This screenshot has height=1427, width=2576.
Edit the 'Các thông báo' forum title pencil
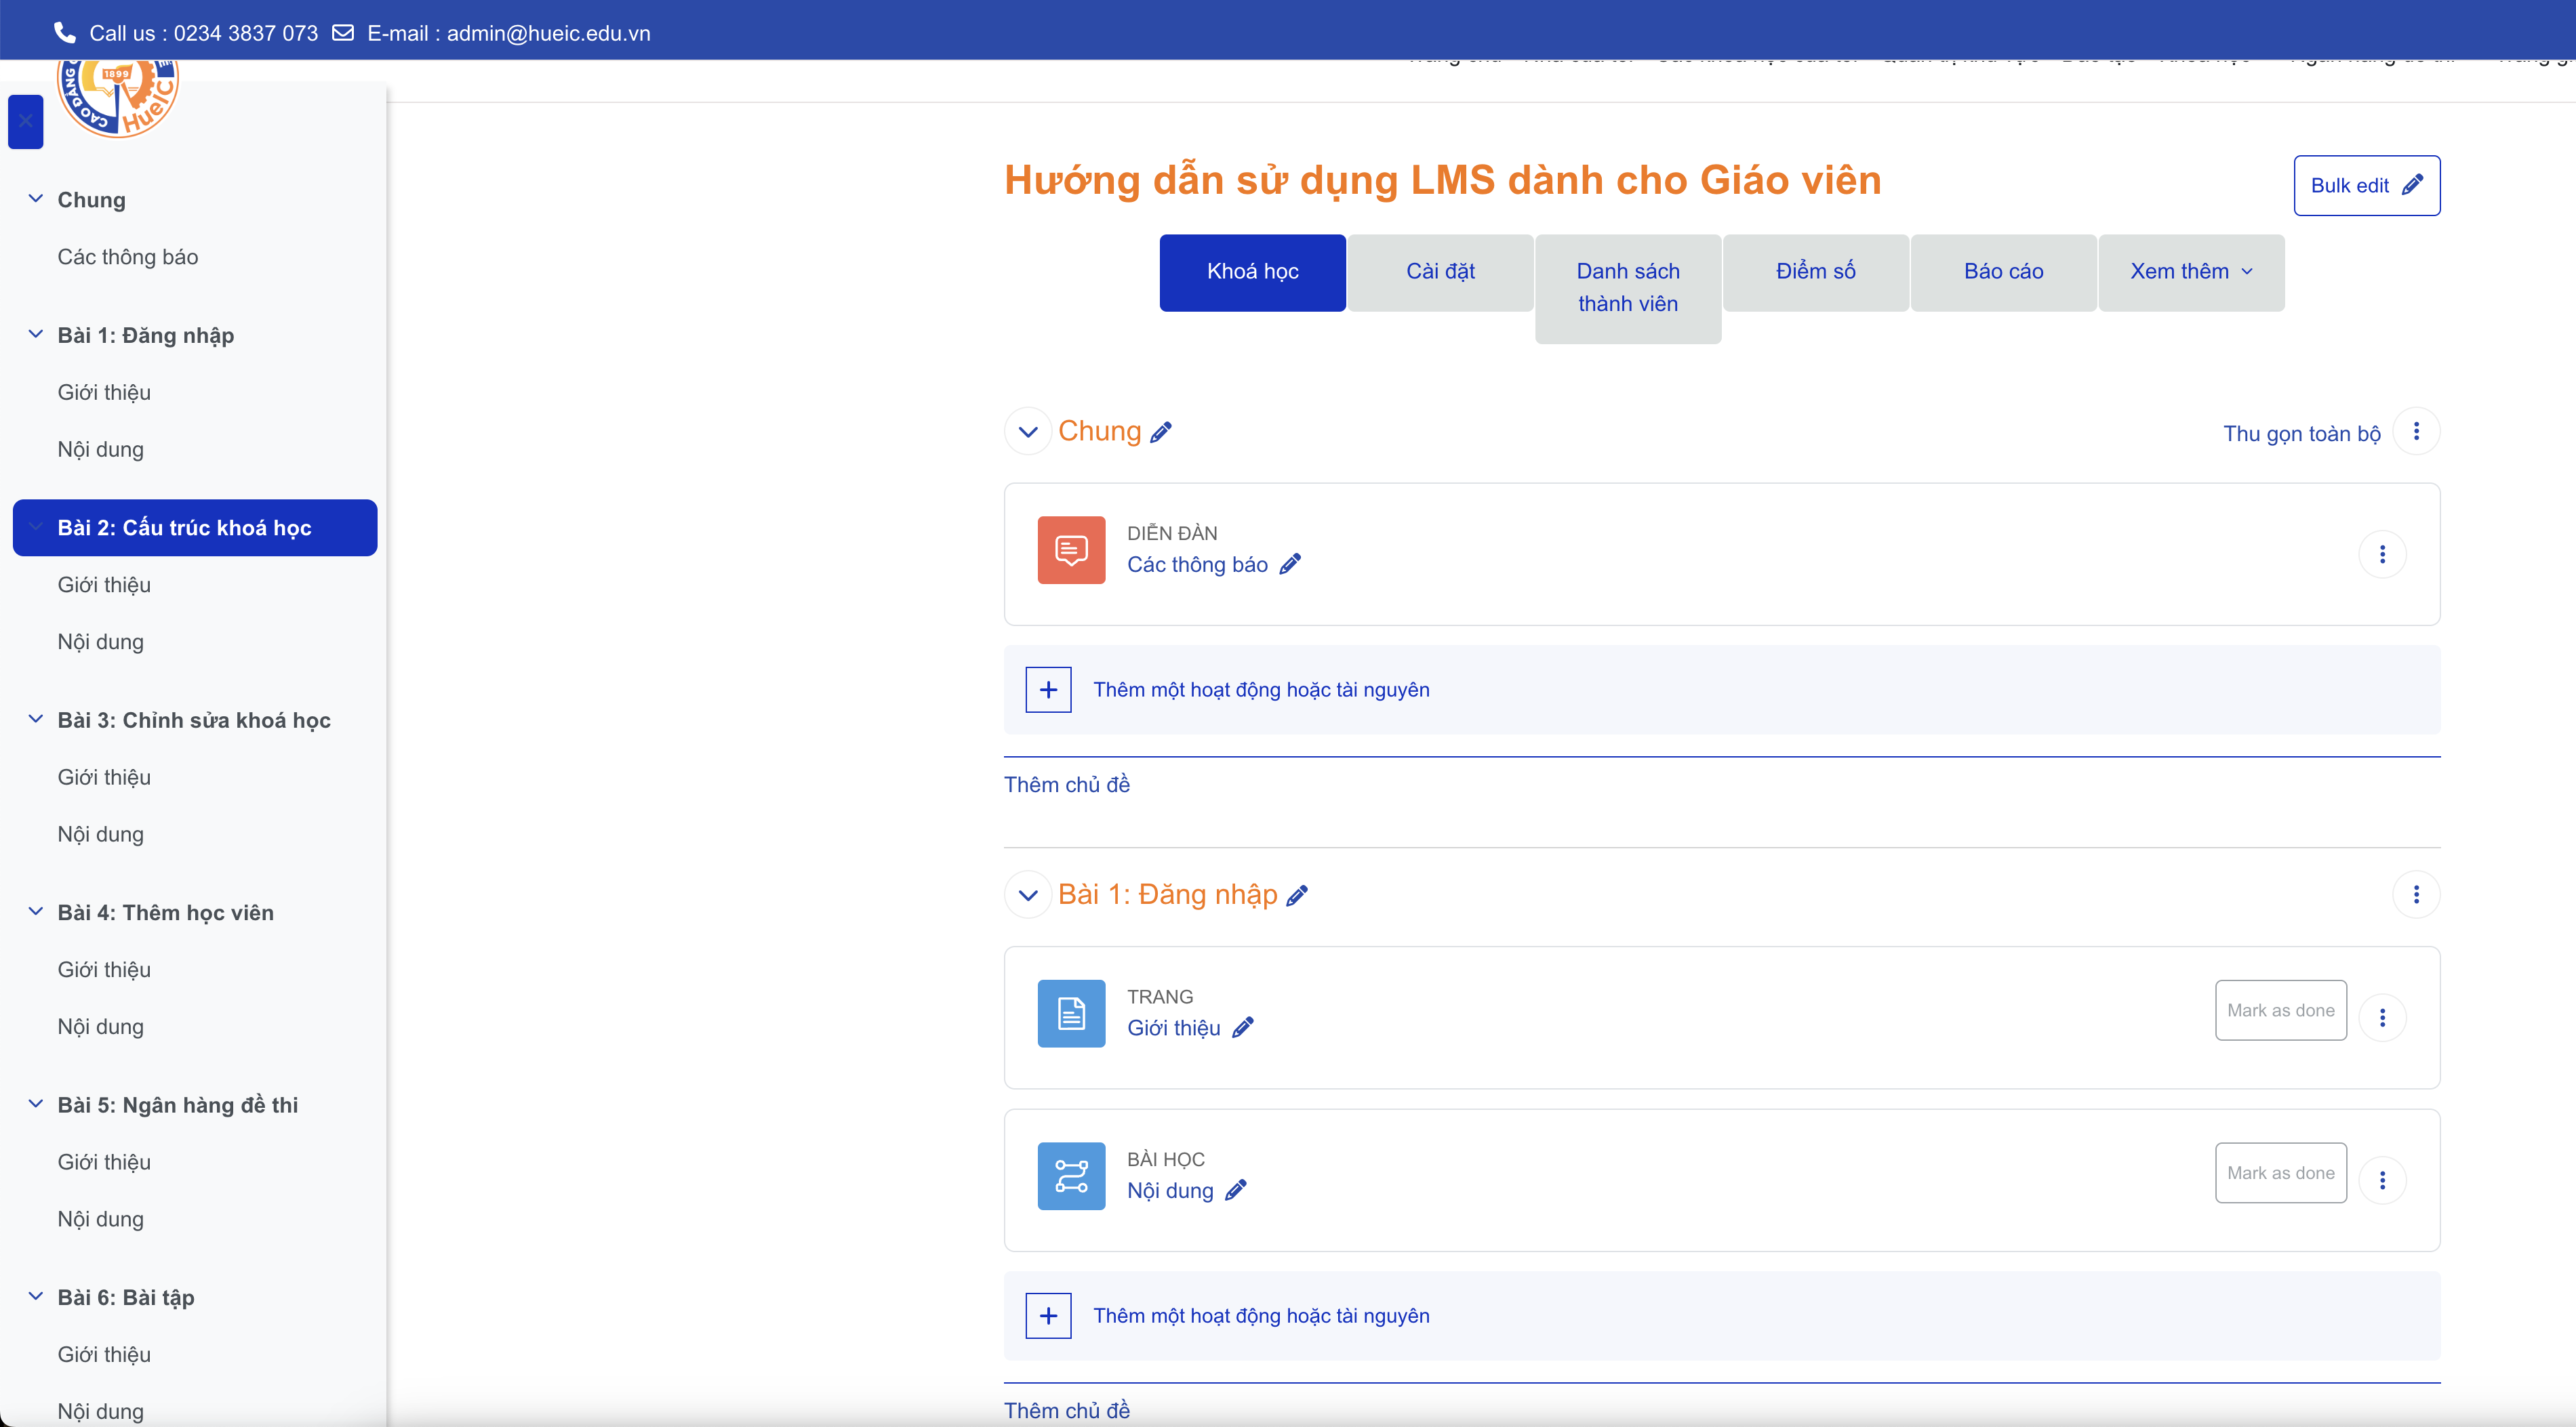tap(1290, 564)
